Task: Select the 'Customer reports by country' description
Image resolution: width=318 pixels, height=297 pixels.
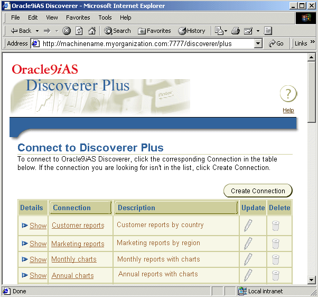Action: click(160, 225)
